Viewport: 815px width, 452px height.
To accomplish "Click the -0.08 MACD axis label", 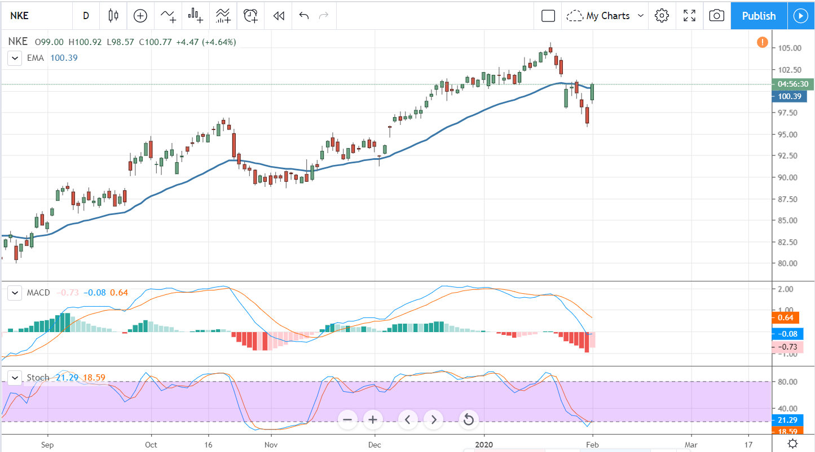I will [788, 334].
